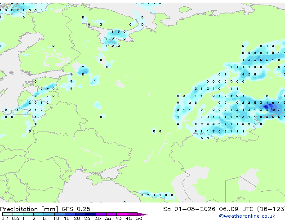Click the lone 2 mm value over northwest Russia
This screenshot has width=285, height=220.
83,67
